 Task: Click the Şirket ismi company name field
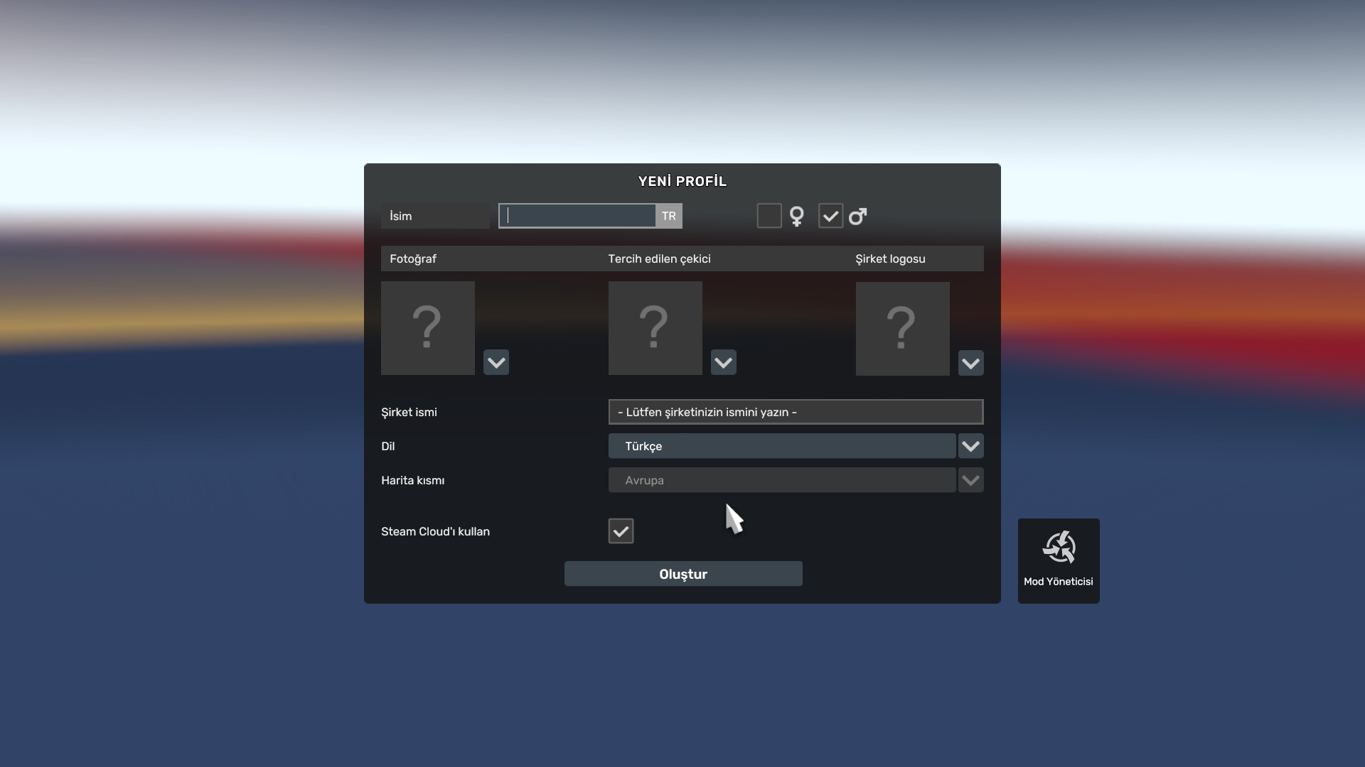point(796,412)
